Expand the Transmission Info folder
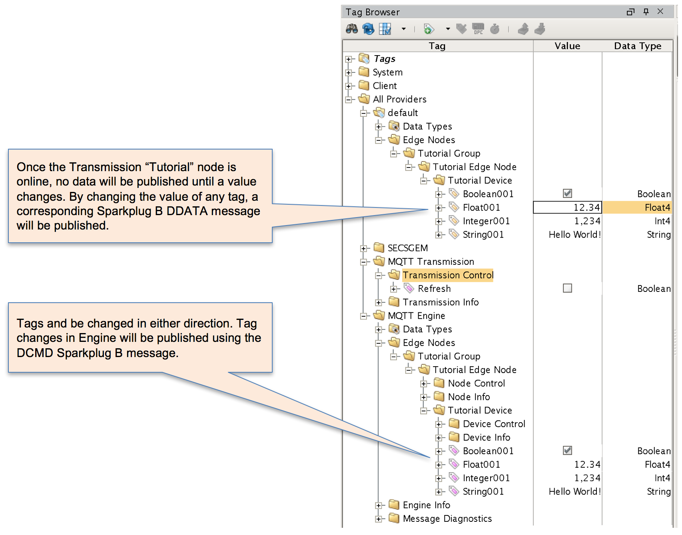Image resolution: width=682 pixels, height=535 pixels. pos(379,303)
